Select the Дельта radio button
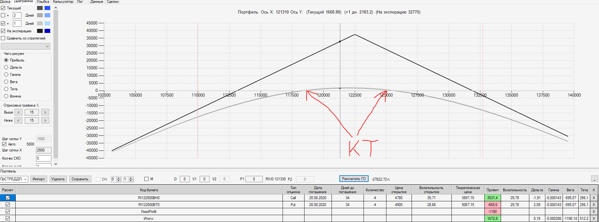Screen dimensions: 599x222 (x=6, y=67)
